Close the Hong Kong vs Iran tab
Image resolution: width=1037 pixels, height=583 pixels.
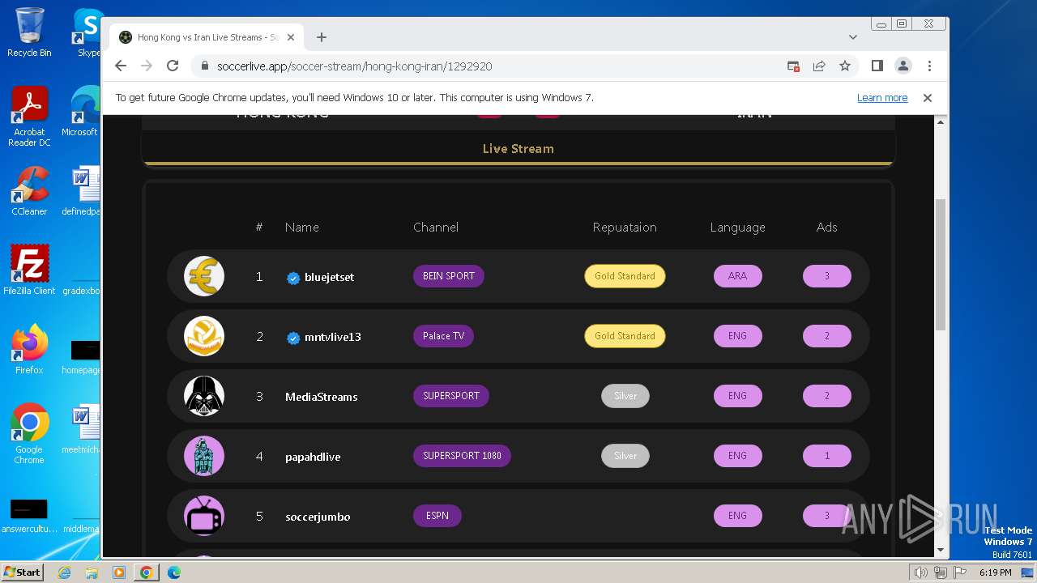(291, 37)
